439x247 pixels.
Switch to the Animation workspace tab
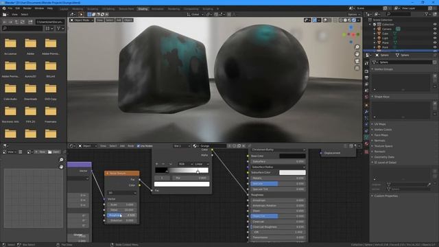point(157,9)
